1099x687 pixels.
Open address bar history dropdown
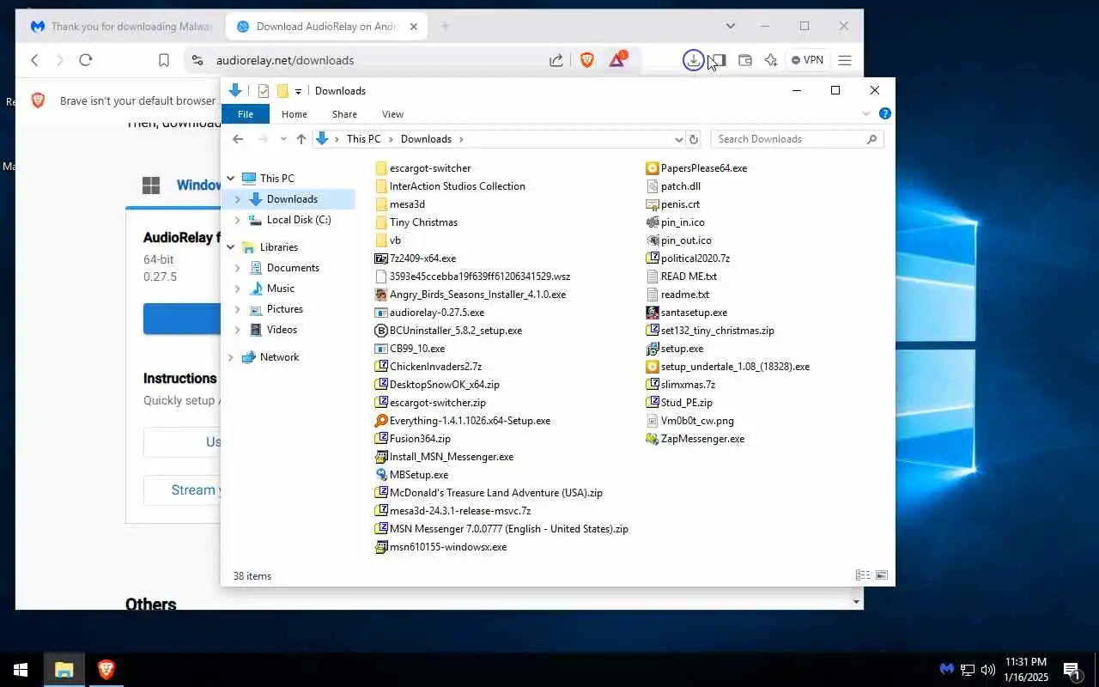pos(678,139)
